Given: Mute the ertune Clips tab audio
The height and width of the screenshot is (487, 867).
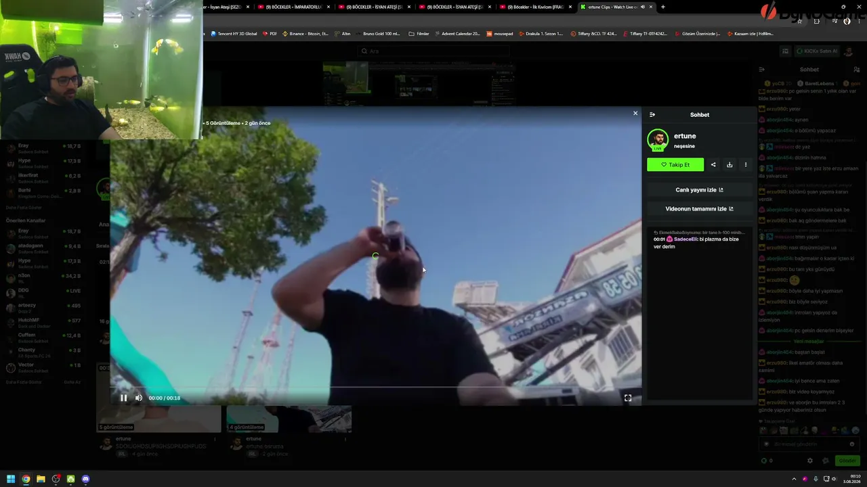Looking at the screenshot, I should (643, 7).
